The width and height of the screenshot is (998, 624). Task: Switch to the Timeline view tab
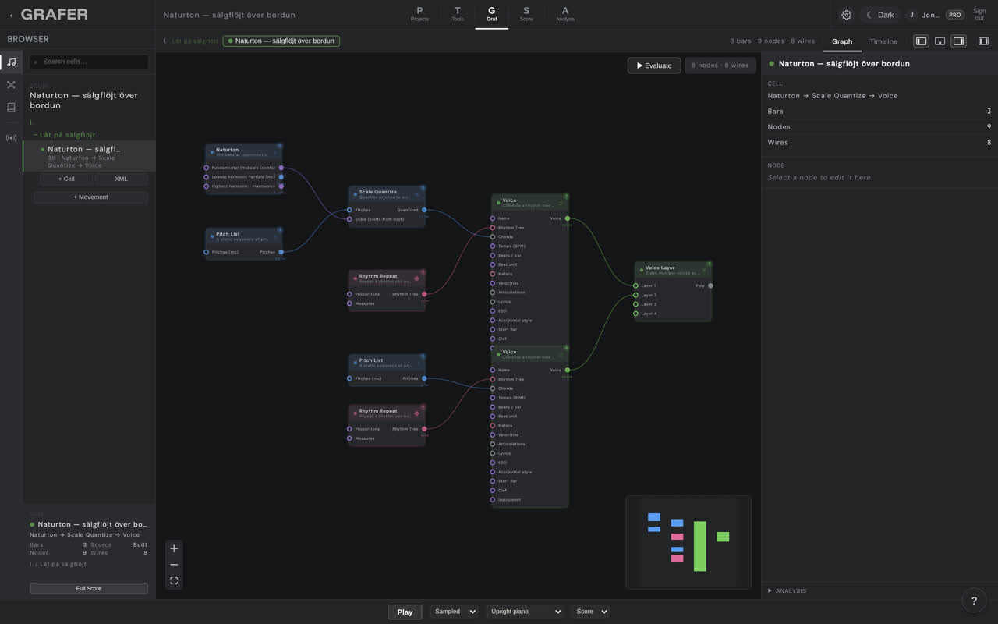(x=883, y=41)
